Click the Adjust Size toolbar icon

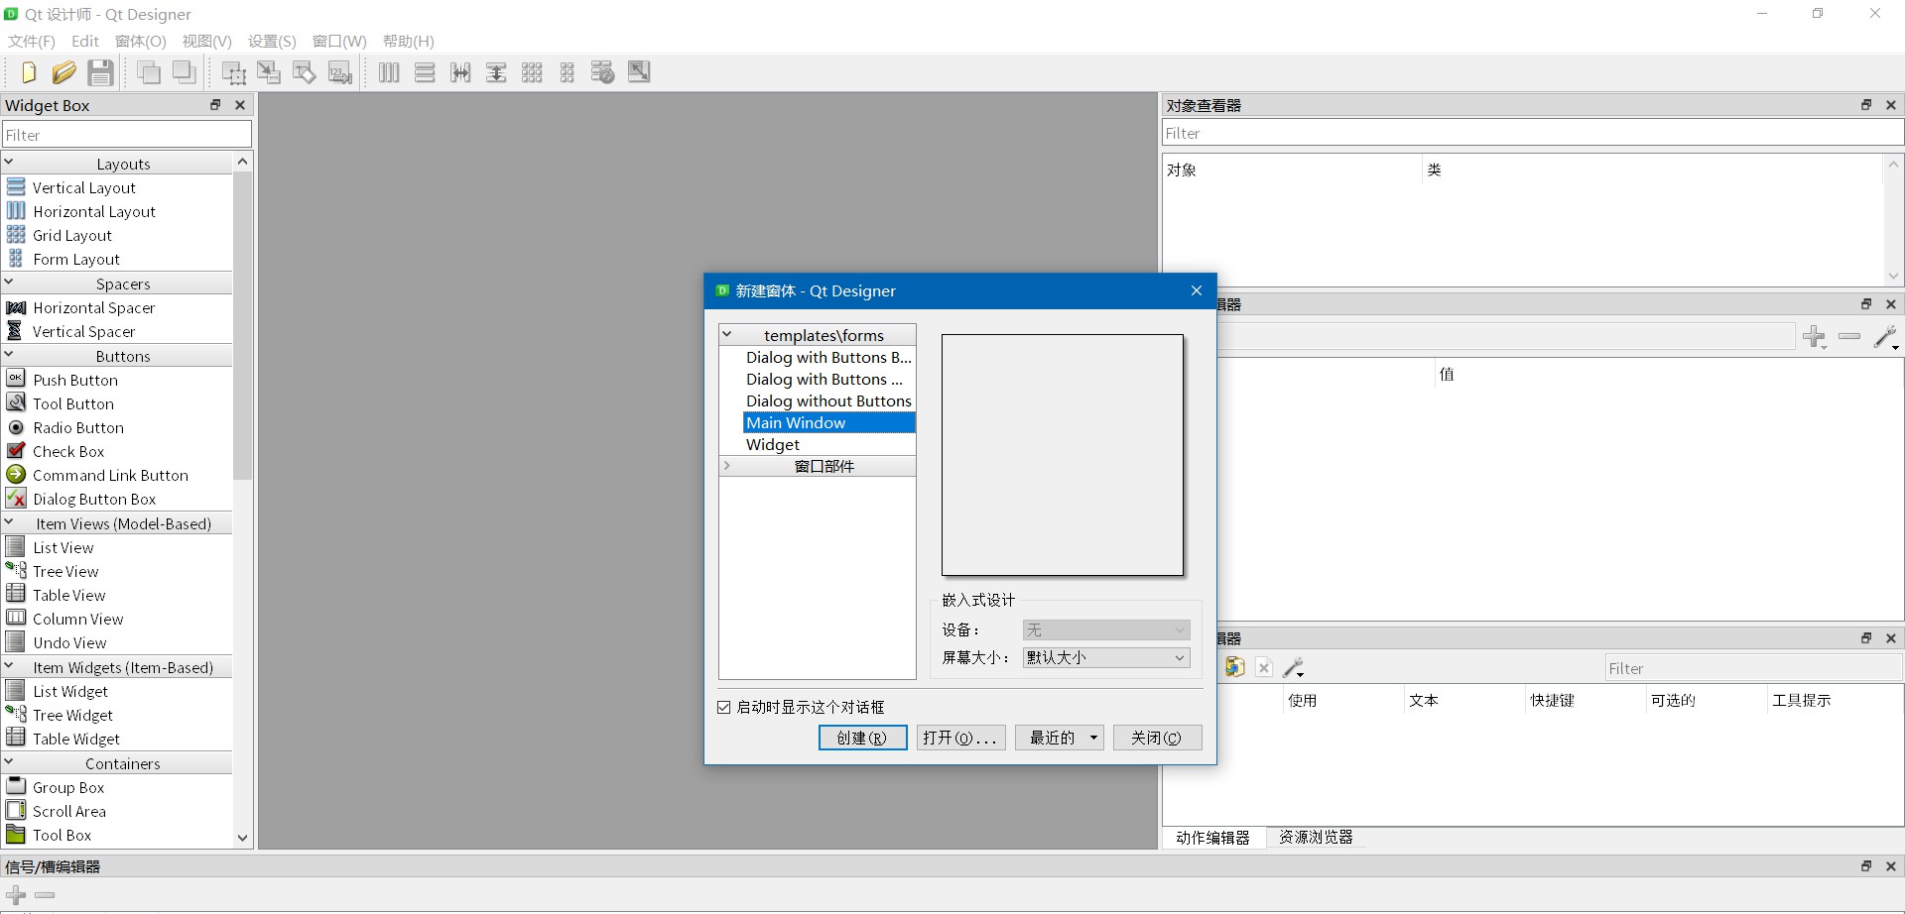[639, 72]
